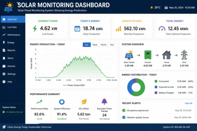
Task: Click the 91.4% system efficiency value
Action: click(62, 114)
